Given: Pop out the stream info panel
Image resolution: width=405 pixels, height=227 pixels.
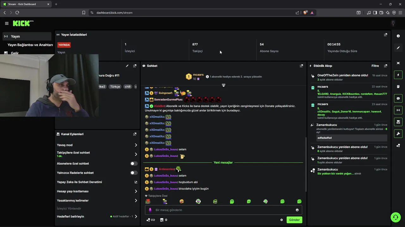Looking at the screenshot, I should tap(135, 66).
